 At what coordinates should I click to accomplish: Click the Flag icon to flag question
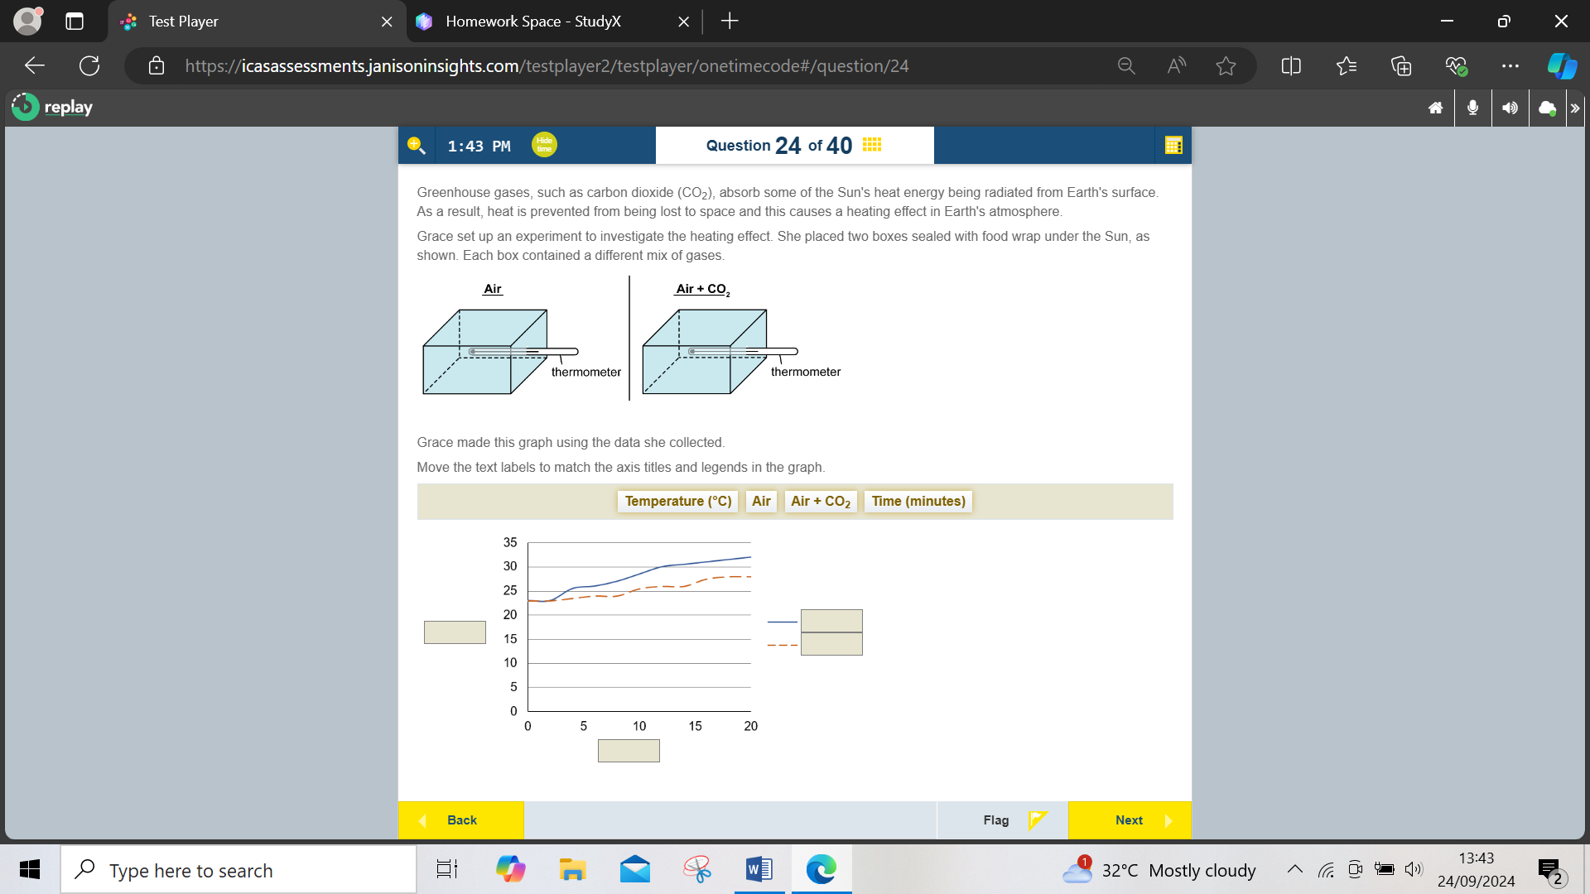pyautogui.click(x=1038, y=819)
